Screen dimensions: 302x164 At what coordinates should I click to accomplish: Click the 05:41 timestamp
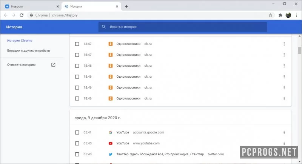88,132
